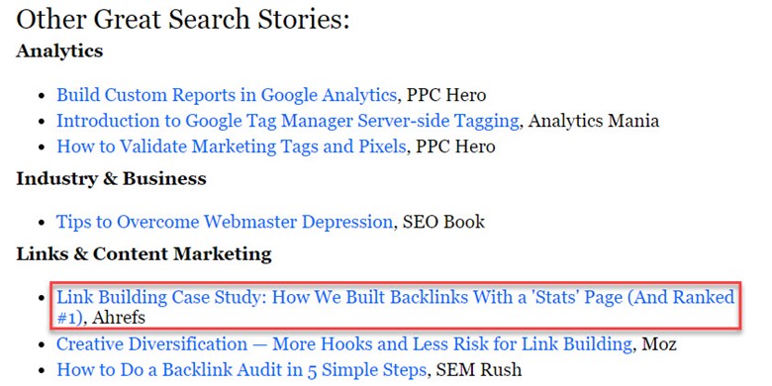The width and height of the screenshot is (772, 386).
Task: Click the bullet before Backlink Audit link
Action: (x=42, y=370)
